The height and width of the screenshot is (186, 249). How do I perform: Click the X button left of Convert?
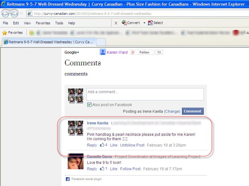pos(116,23)
